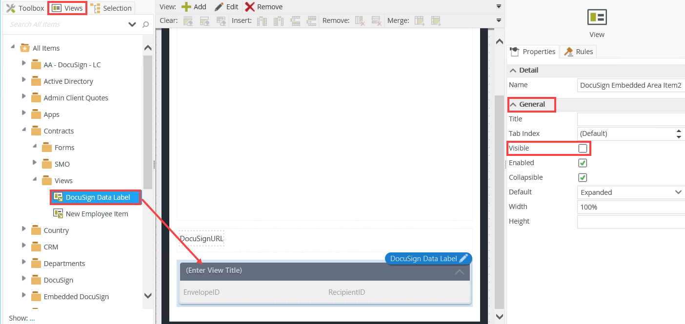The height and width of the screenshot is (324, 685).
Task: Expand the Apps folder arrow
Action: point(23,114)
